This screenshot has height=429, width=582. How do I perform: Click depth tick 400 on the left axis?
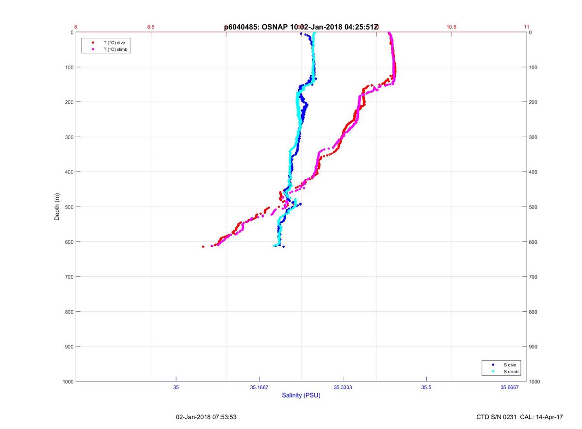point(69,172)
